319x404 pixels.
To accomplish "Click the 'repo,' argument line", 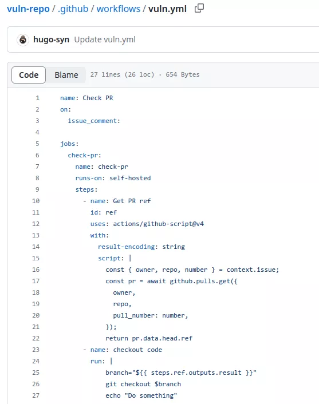I will (x=122, y=304).
